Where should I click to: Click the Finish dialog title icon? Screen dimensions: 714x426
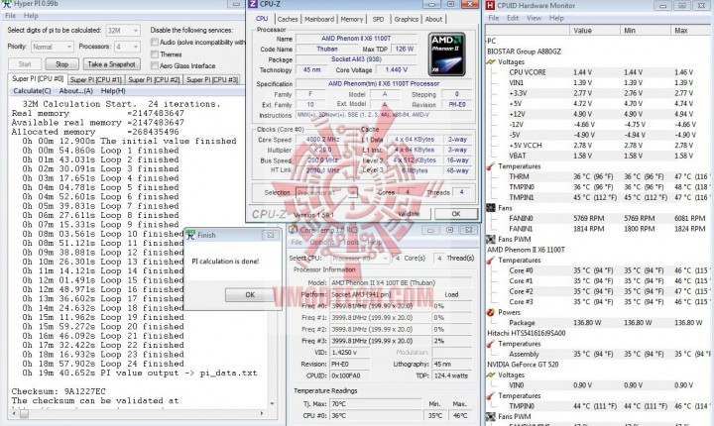coord(190,235)
